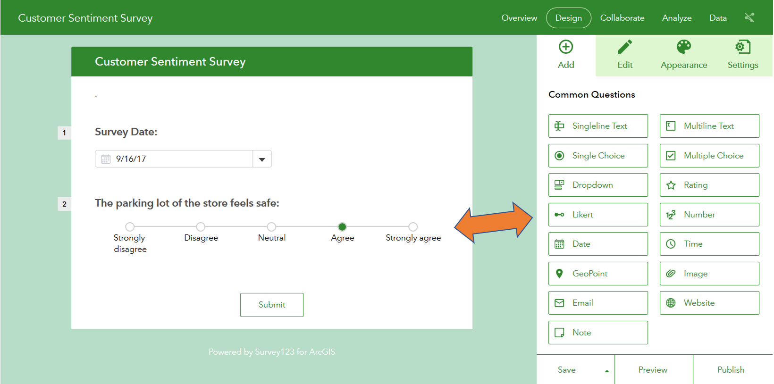The height and width of the screenshot is (384, 774).
Task: Publish the survey
Action: tap(731, 370)
